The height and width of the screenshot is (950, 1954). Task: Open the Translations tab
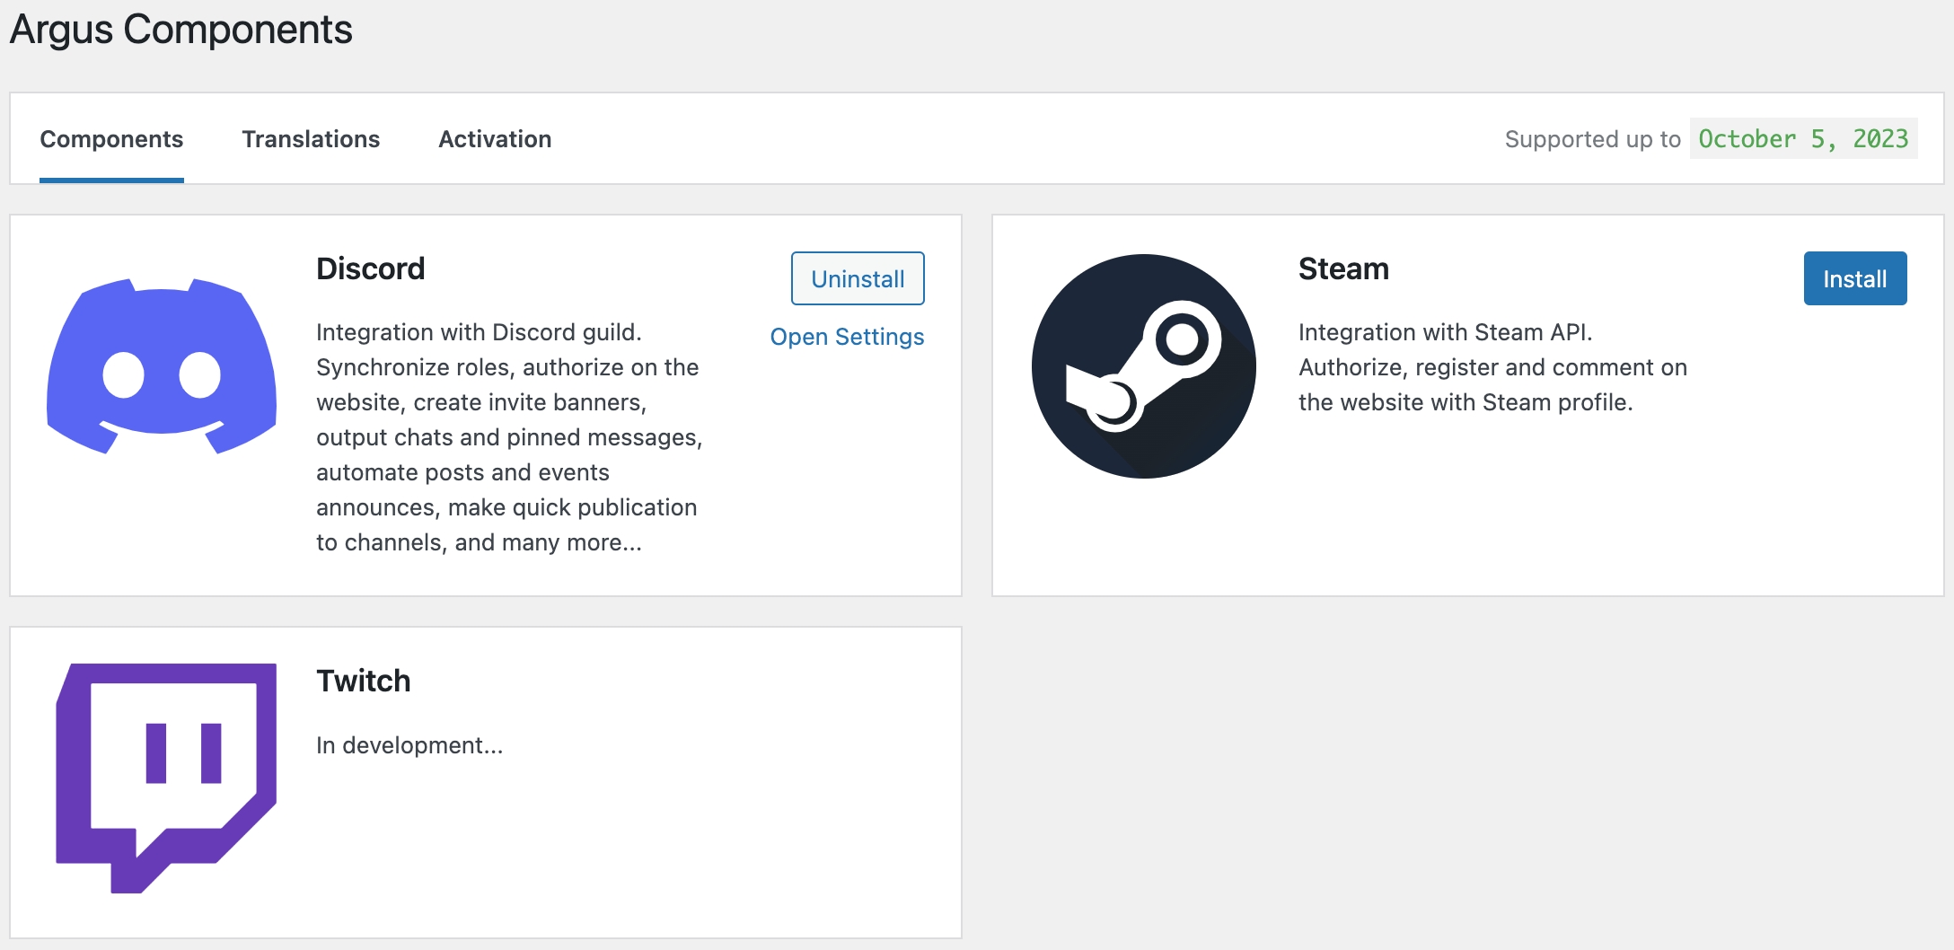tap(311, 139)
